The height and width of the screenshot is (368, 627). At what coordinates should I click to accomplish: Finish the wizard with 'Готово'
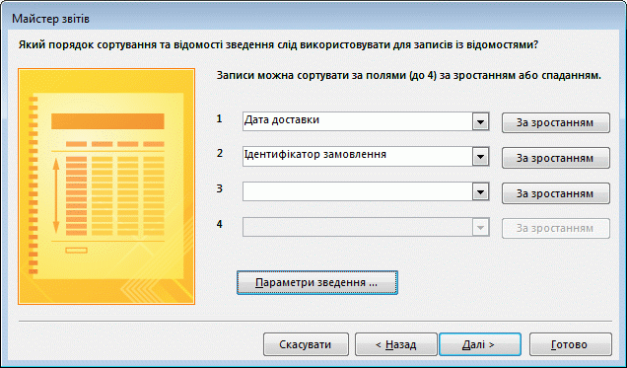[571, 344]
